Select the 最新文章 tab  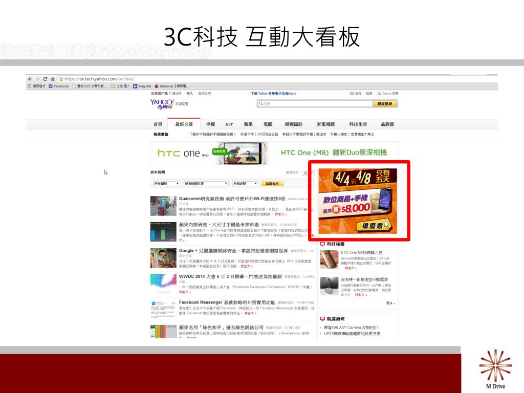(x=184, y=124)
